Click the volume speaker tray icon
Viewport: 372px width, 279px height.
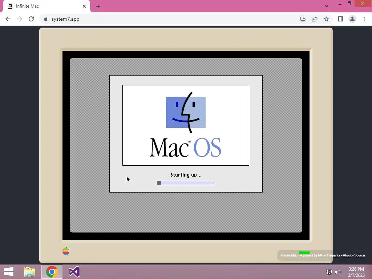click(338, 272)
